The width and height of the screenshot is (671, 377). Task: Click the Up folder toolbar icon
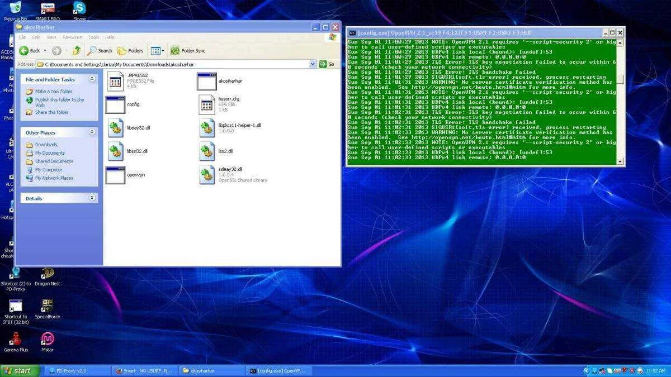(x=76, y=50)
